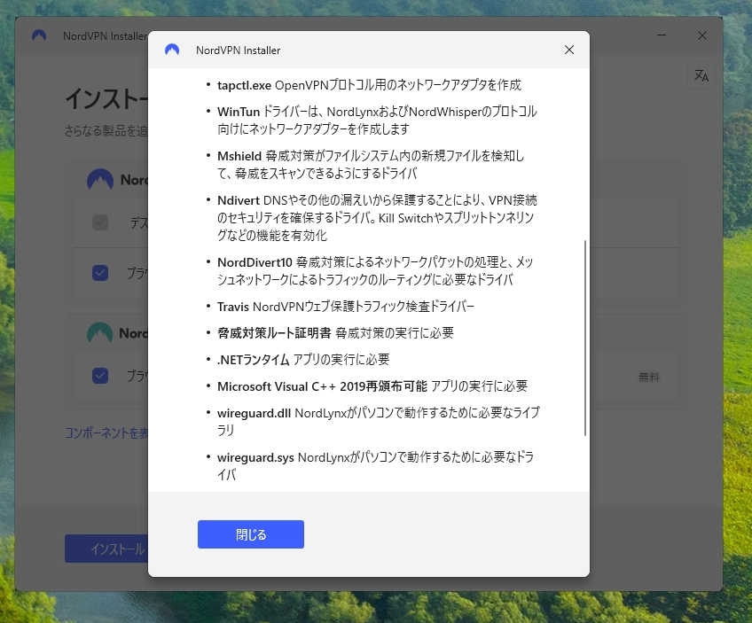
Task: Toggle the NordPass browser extension checkbox
Action: (100, 375)
